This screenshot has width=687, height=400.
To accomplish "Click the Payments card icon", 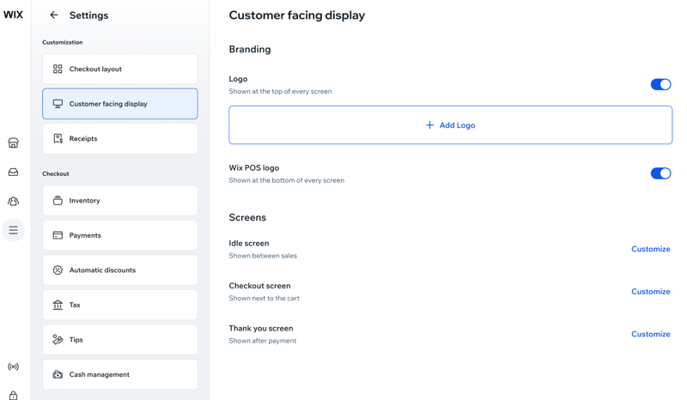I will 58,235.
